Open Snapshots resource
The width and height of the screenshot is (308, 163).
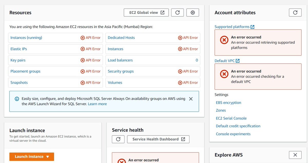19,83
